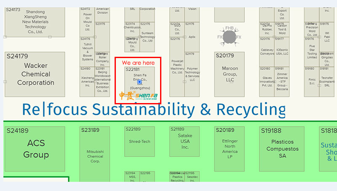Click the red 'We are here' label

pyautogui.click(x=138, y=63)
